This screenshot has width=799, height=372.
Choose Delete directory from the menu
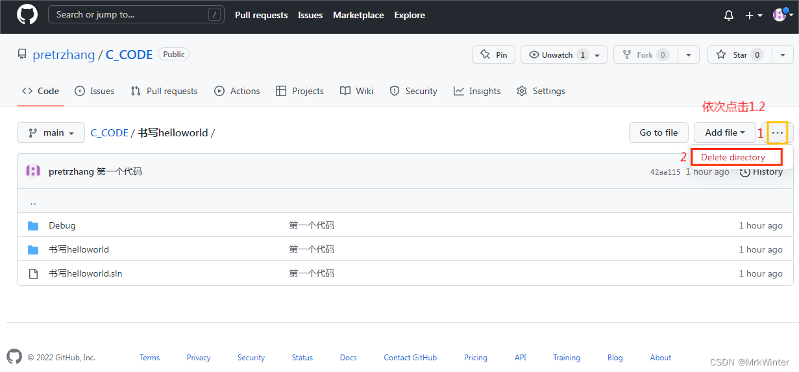(x=733, y=157)
